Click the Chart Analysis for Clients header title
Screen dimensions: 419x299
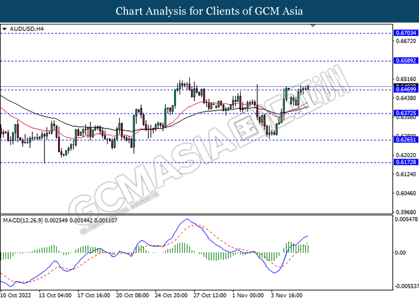click(209, 11)
